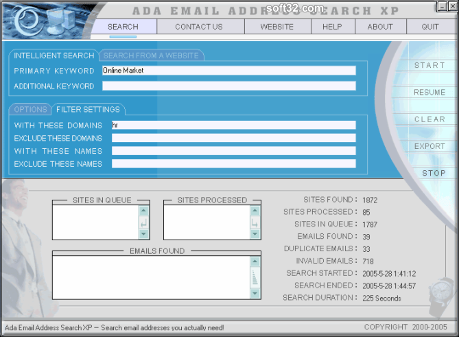Click inside the Sites Processed list
459x337 pixels.
coord(207,222)
